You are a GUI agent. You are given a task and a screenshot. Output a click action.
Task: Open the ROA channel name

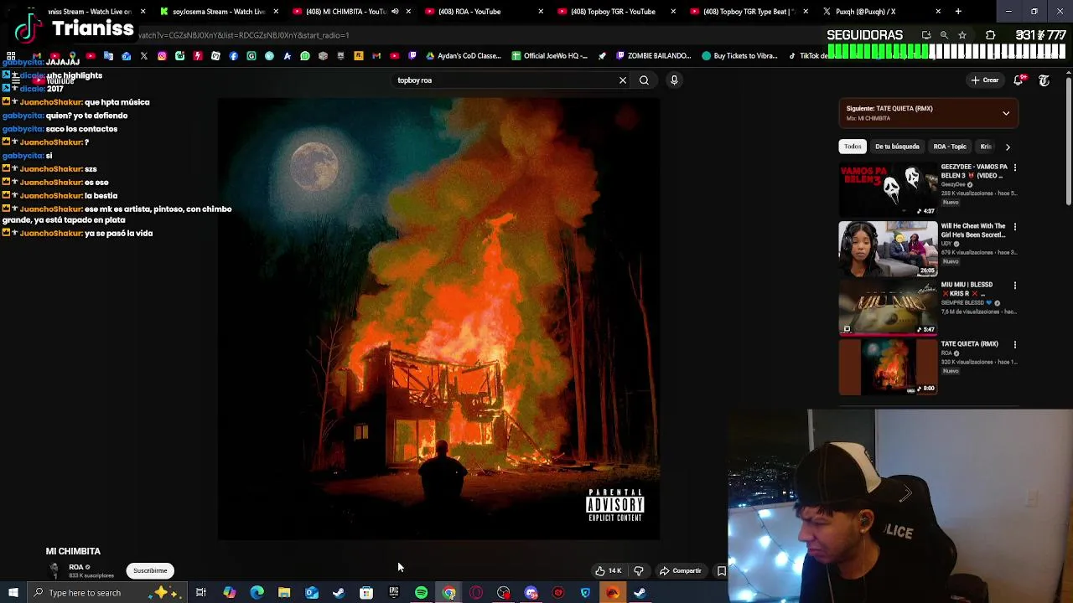pos(76,567)
